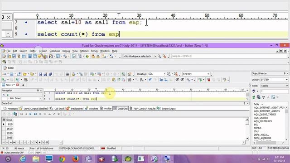290x163 pixels.
Task: Click the red hand halt execution icon
Action: click(208, 80)
